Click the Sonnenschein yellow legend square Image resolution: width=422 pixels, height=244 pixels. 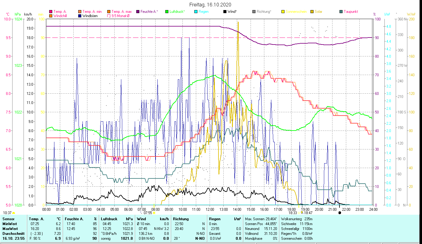(x=283, y=12)
